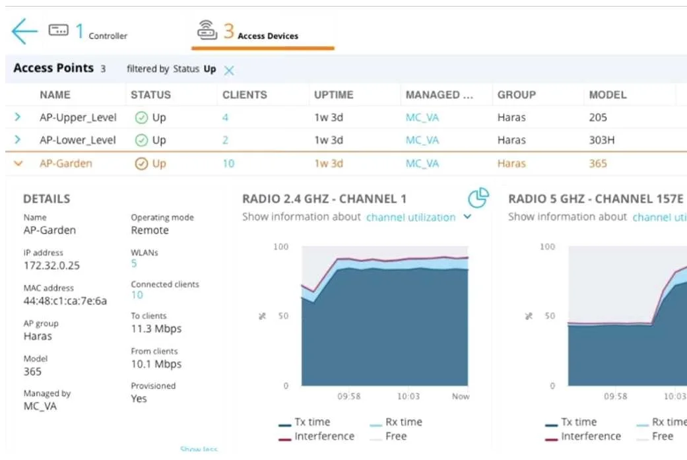687x460 pixels.
Task: Remove the Status Up filter
Action: point(229,70)
